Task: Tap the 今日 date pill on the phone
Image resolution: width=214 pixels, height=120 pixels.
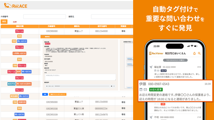Action: tap(175, 60)
